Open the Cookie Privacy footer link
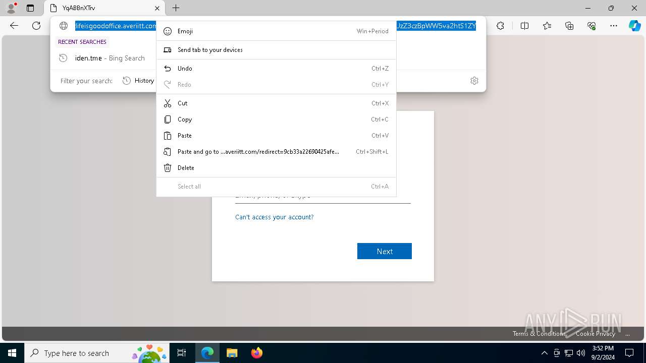The width and height of the screenshot is (646, 363). [596, 334]
